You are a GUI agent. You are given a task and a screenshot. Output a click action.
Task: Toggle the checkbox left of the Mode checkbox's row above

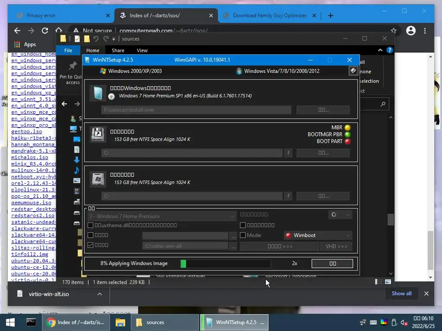[243, 225]
